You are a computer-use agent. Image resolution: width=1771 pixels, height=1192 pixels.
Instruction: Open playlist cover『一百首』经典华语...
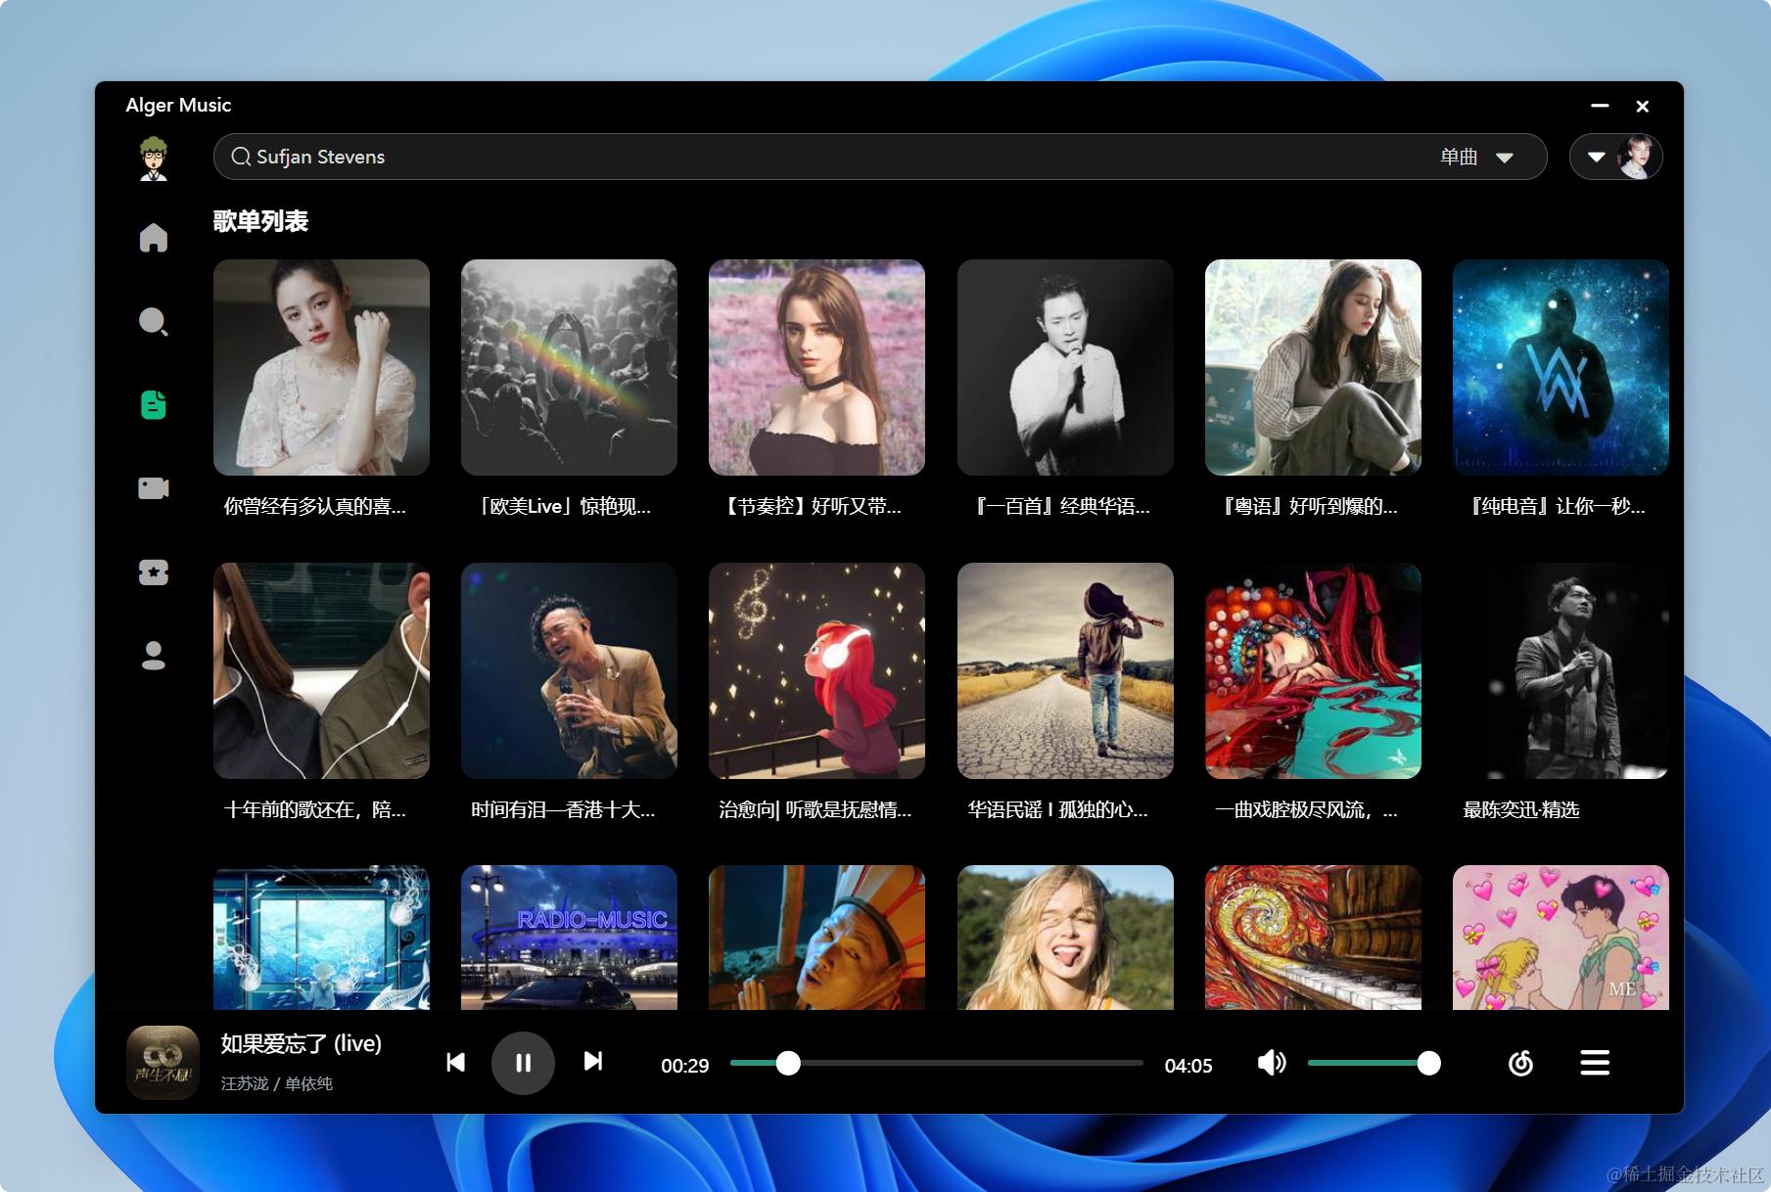pyautogui.click(x=1065, y=367)
